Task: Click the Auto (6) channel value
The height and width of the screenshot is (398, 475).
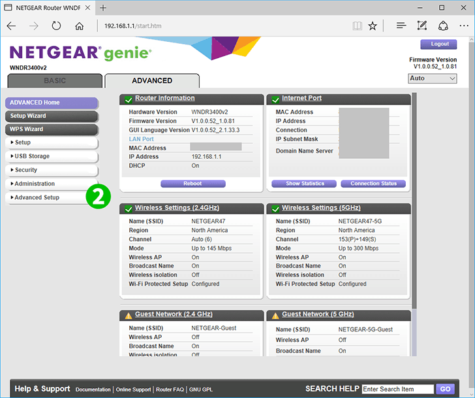Action: click(202, 239)
